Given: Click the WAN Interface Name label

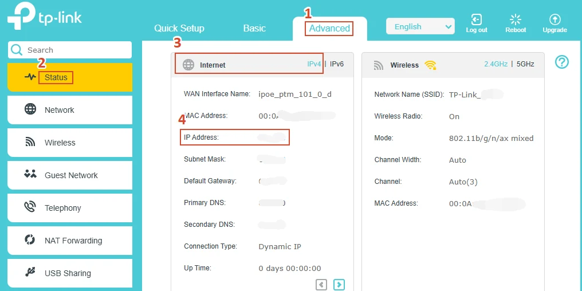Looking at the screenshot, I should click(x=217, y=94).
